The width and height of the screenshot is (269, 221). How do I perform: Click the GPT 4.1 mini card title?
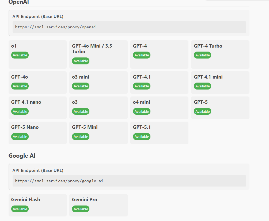(208, 77)
